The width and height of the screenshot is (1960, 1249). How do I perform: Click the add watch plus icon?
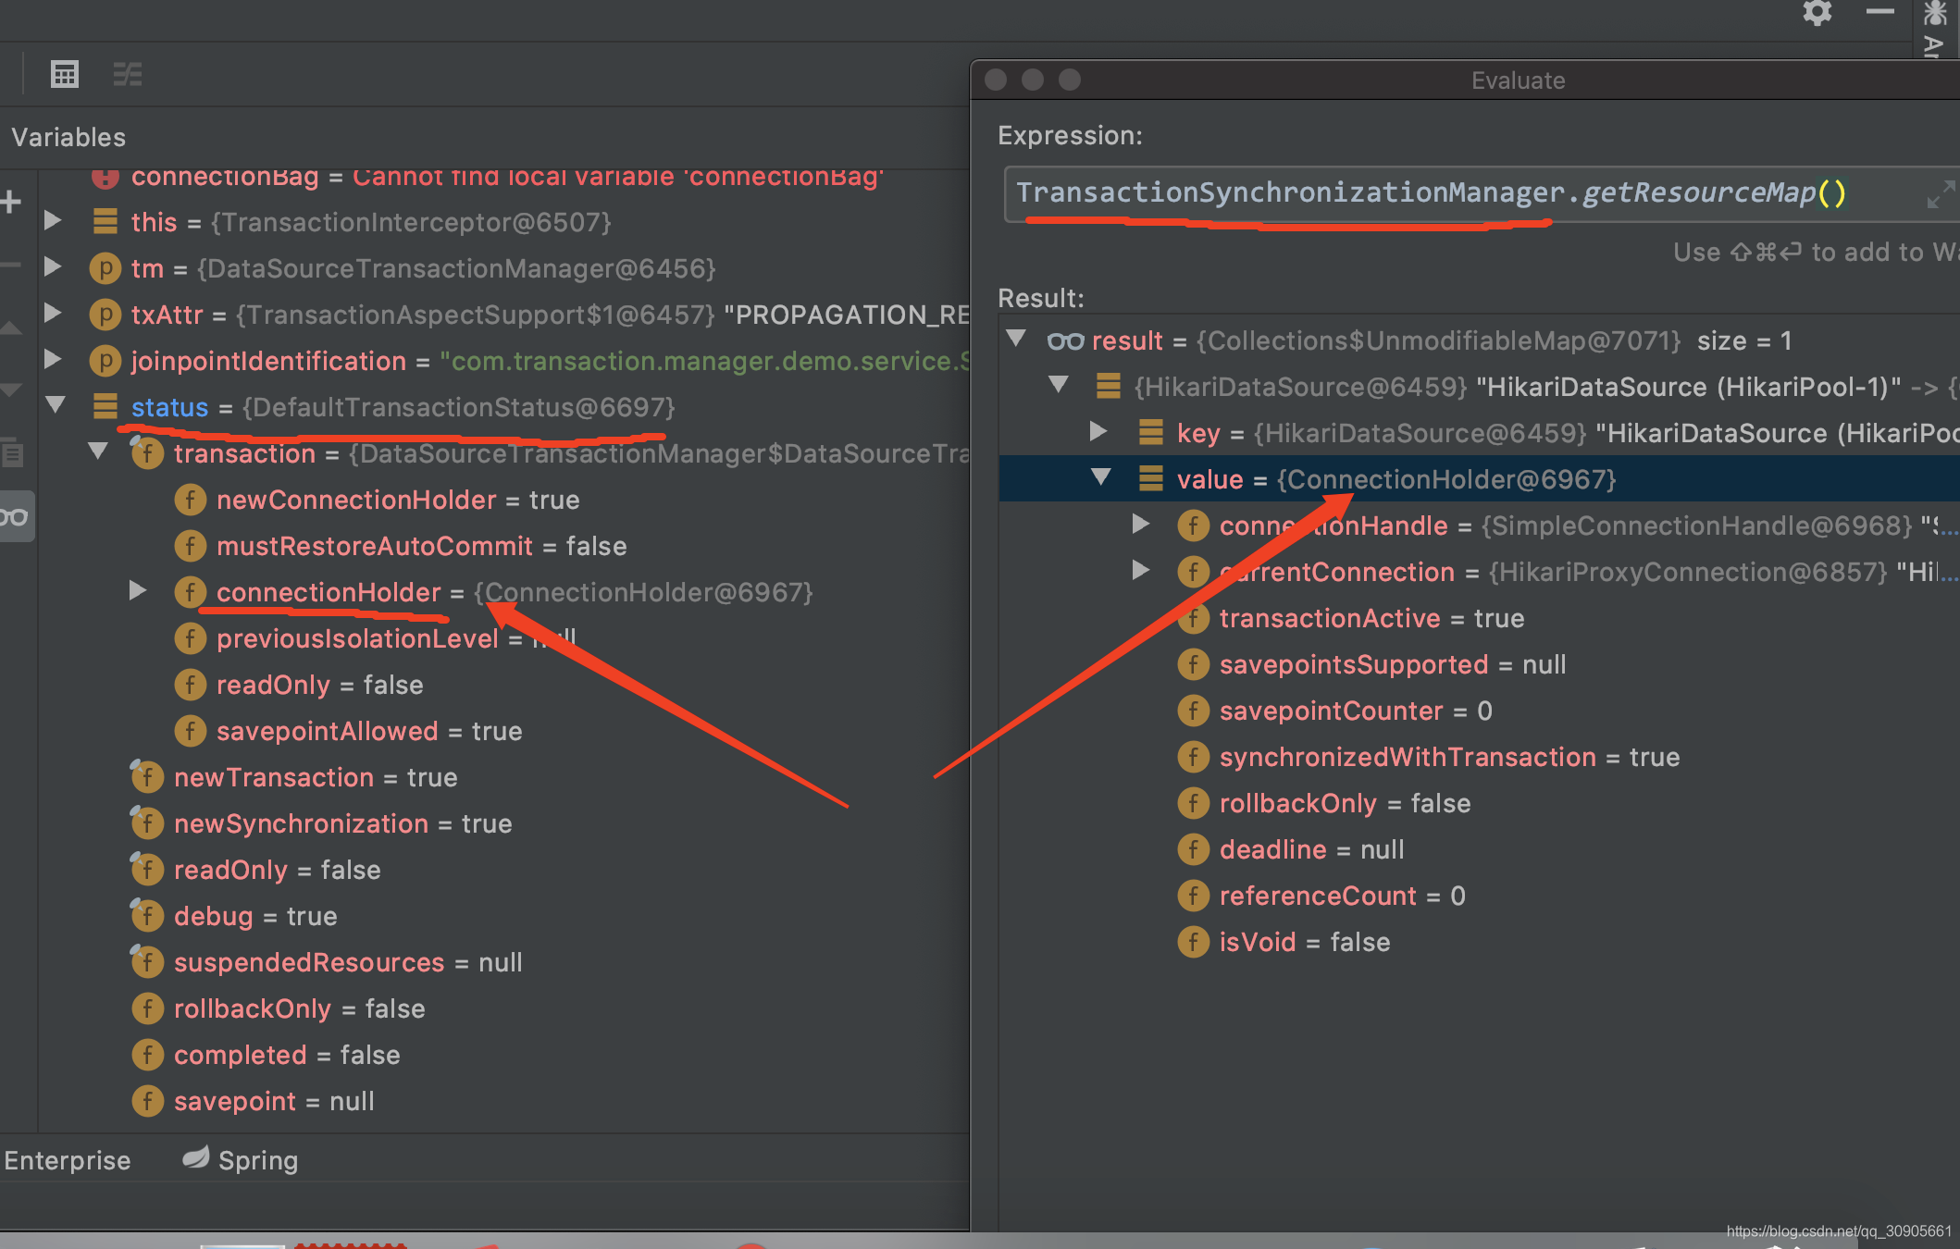11,201
